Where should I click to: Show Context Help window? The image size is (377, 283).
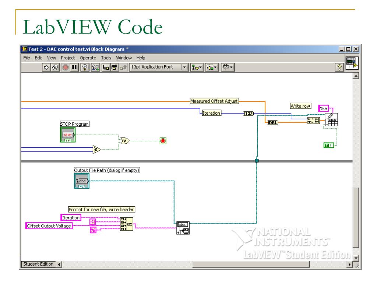coord(339,67)
